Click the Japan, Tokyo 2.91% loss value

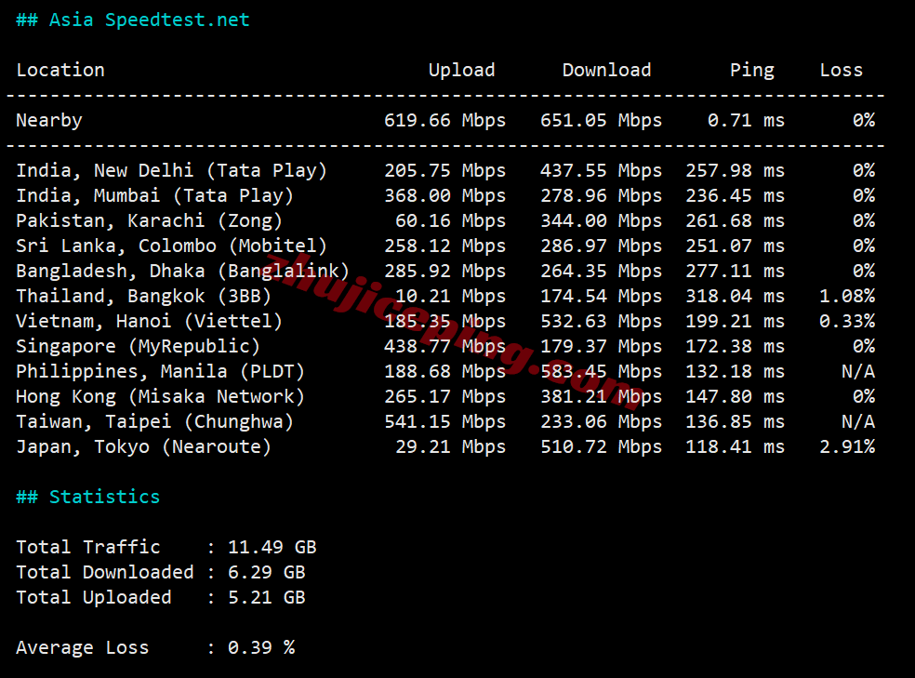coord(846,446)
